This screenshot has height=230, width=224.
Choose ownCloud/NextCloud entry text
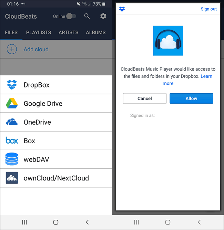(56, 178)
